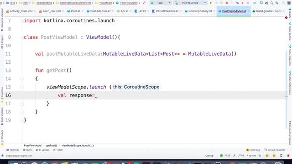The image size is (292, 164).
Task: Click the red error indicator above scrollbar
Action: (x=286, y=18)
